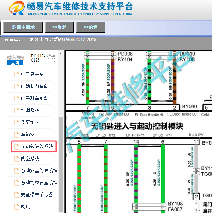Click the Trunk SW pin label
The height and width of the screenshot is (213, 212).
click(x=196, y=135)
